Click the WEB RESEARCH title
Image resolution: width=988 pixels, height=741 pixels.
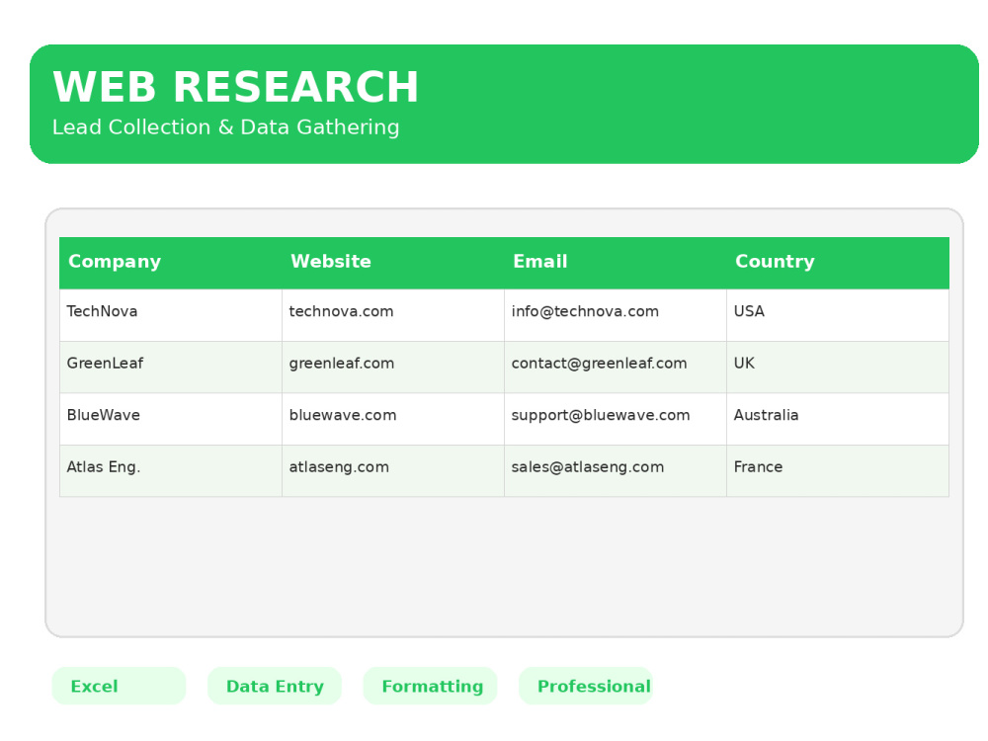point(236,86)
